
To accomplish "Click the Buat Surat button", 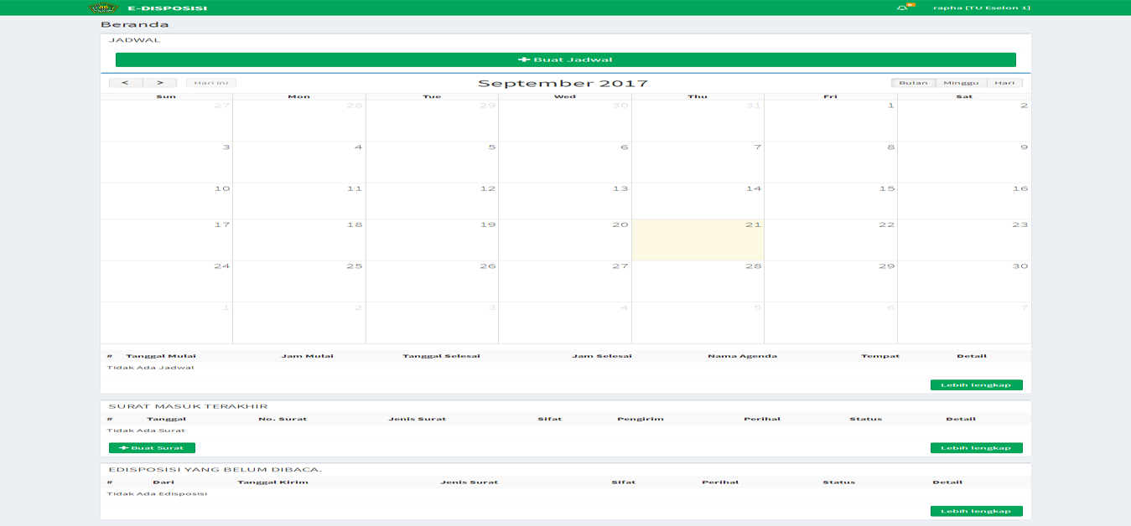I will coord(152,448).
